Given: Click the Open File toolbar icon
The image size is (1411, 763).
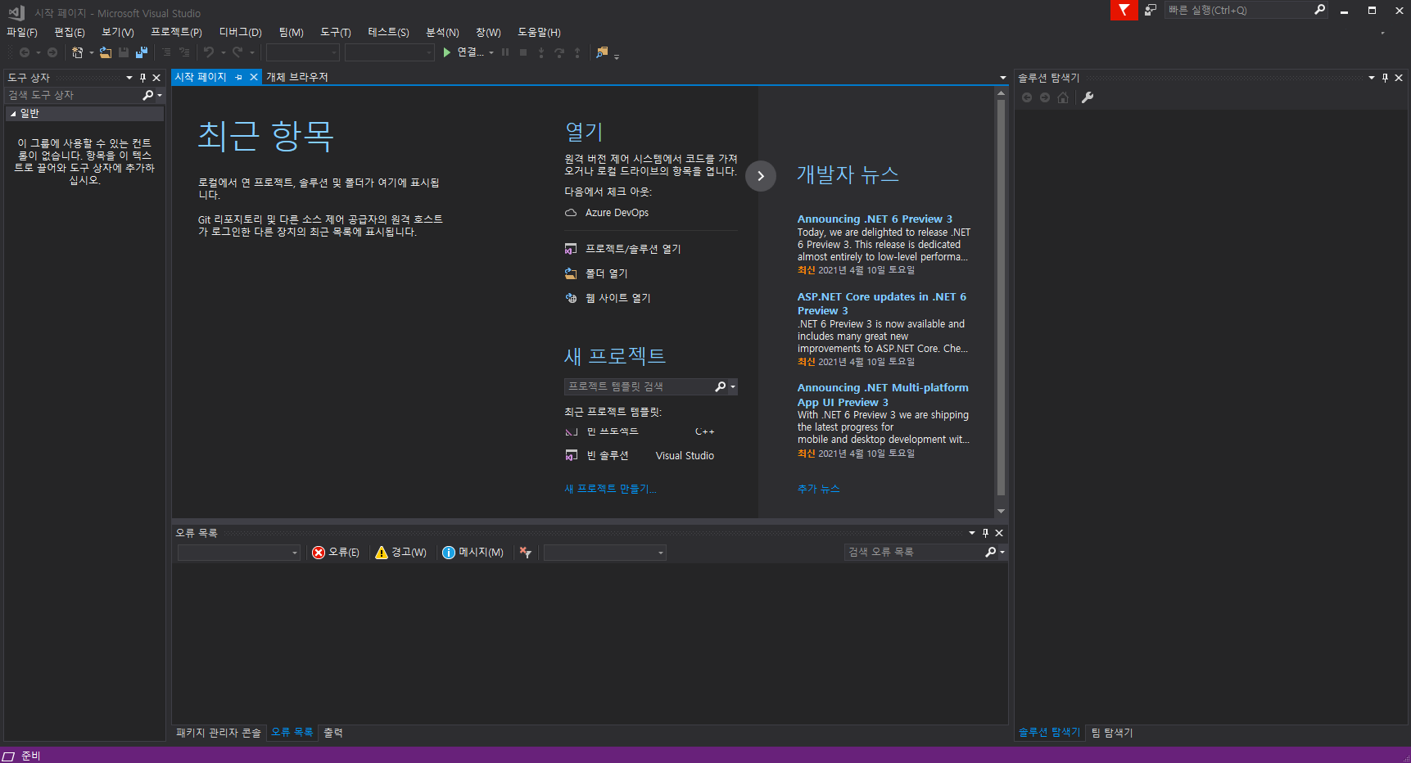Looking at the screenshot, I should (x=106, y=52).
